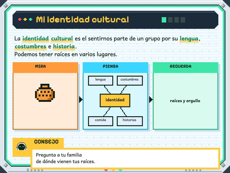
Task: Click the 'Mi identidad cultural' title
Action: [x=83, y=20]
